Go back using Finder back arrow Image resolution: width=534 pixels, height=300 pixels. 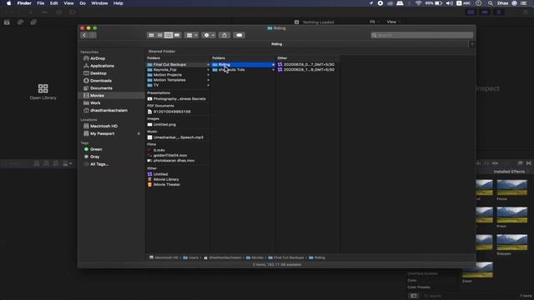(x=84, y=35)
